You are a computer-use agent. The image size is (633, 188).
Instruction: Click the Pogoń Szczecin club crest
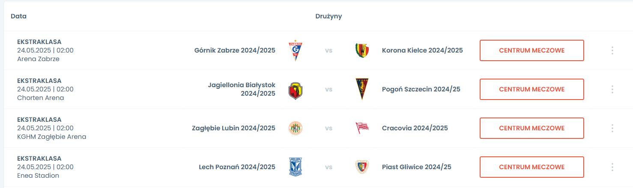(x=362, y=89)
